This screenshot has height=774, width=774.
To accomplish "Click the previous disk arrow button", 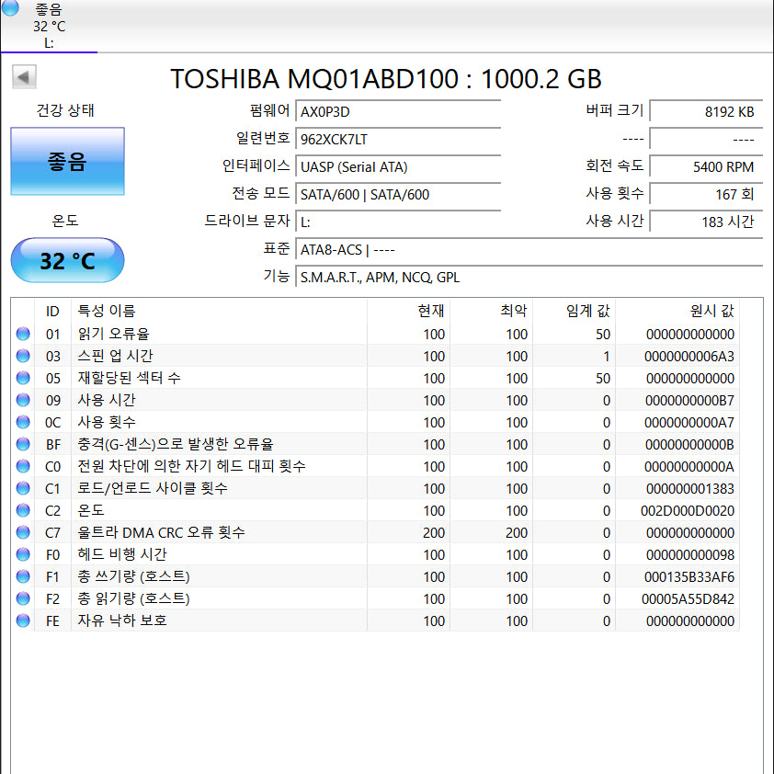I will tap(24, 77).
